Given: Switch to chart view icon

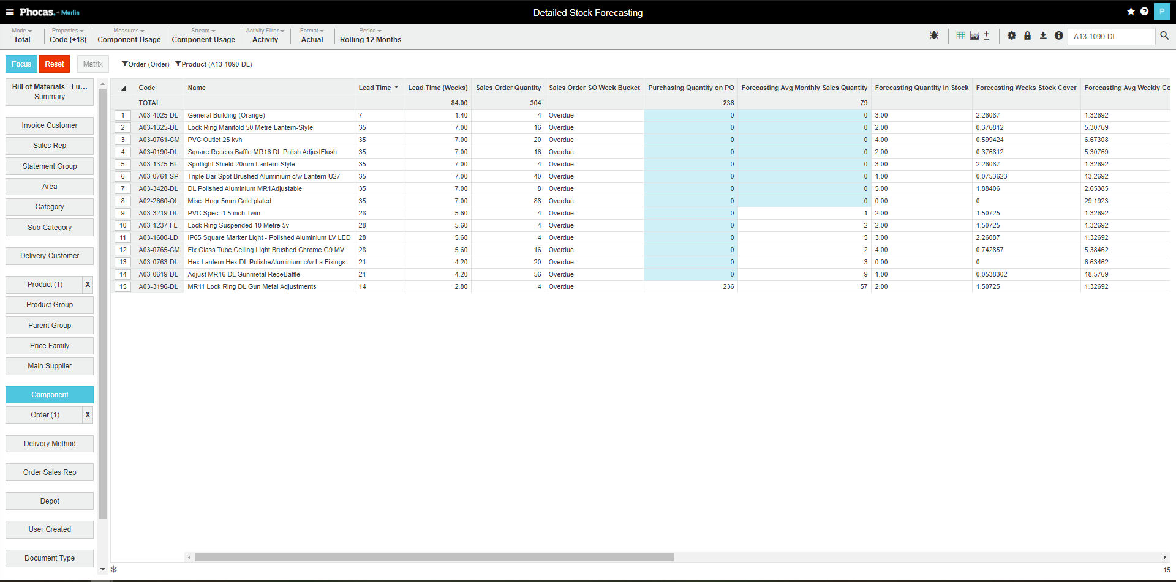Looking at the screenshot, I should click(x=974, y=36).
